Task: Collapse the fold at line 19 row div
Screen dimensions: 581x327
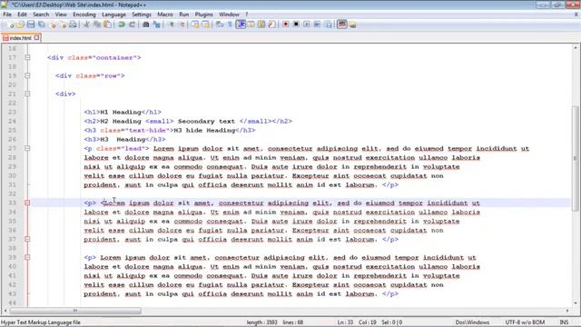Action: click(27, 75)
